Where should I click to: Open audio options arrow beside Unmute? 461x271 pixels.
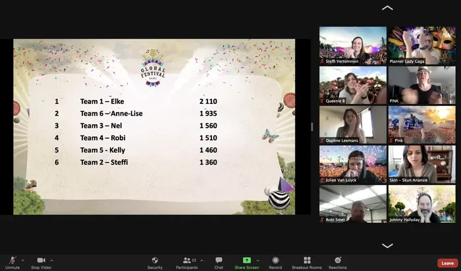[23, 260]
